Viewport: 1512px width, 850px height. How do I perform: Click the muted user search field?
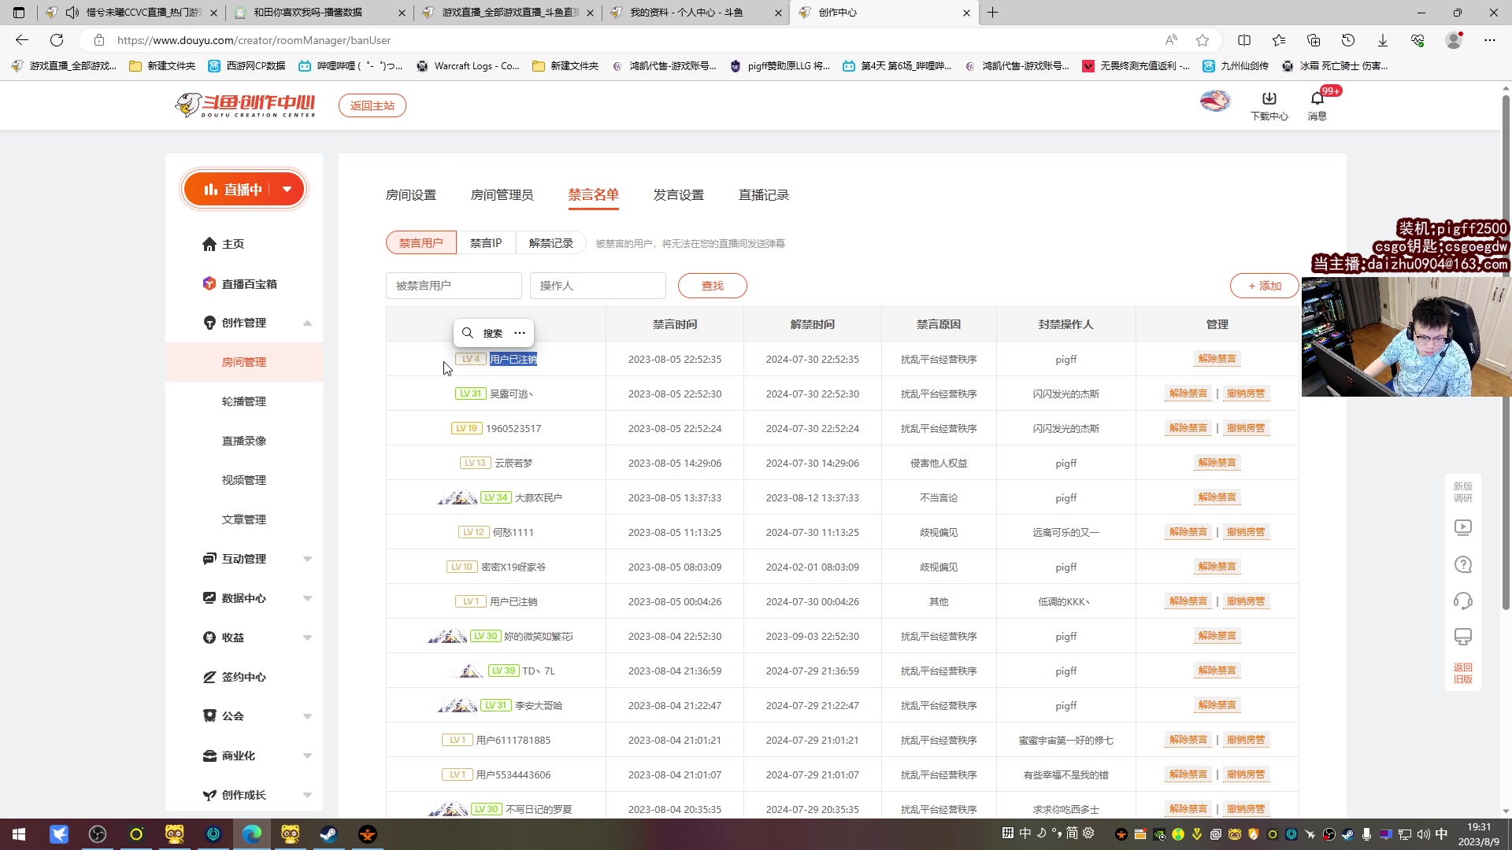coord(454,286)
